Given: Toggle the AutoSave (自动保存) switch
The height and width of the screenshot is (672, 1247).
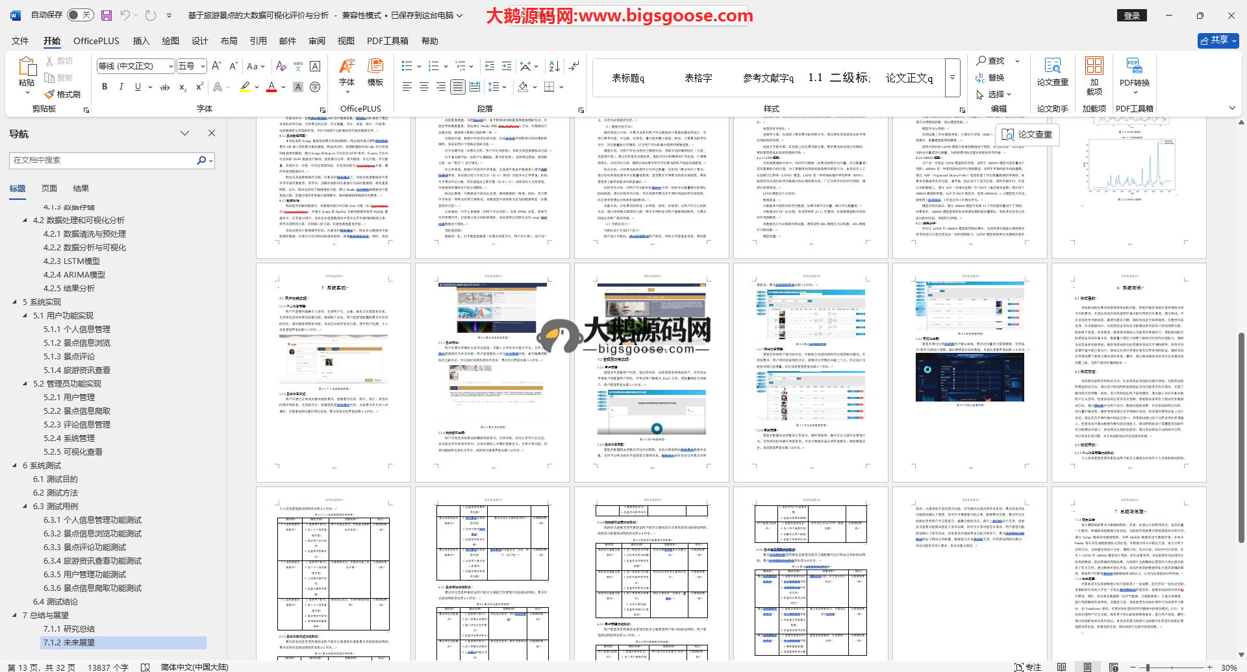Looking at the screenshot, I should coord(80,15).
